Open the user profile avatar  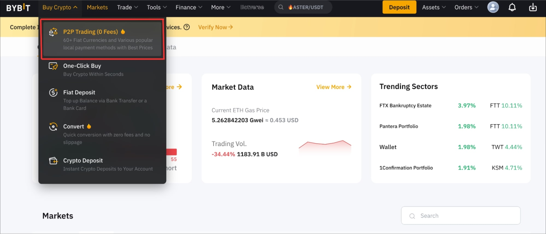pyautogui.click(x=493, y=7)
